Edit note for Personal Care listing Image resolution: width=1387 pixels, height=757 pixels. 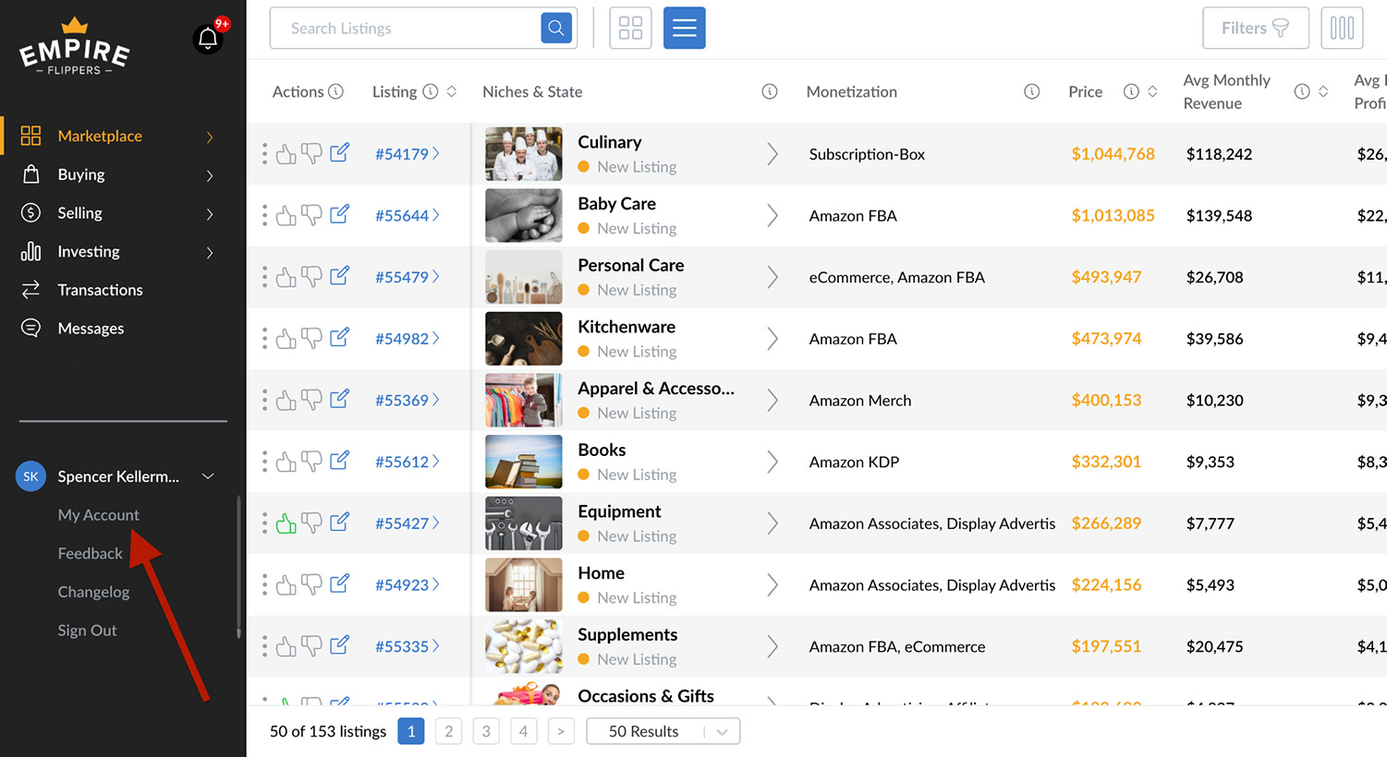click(x=339, y=275)
